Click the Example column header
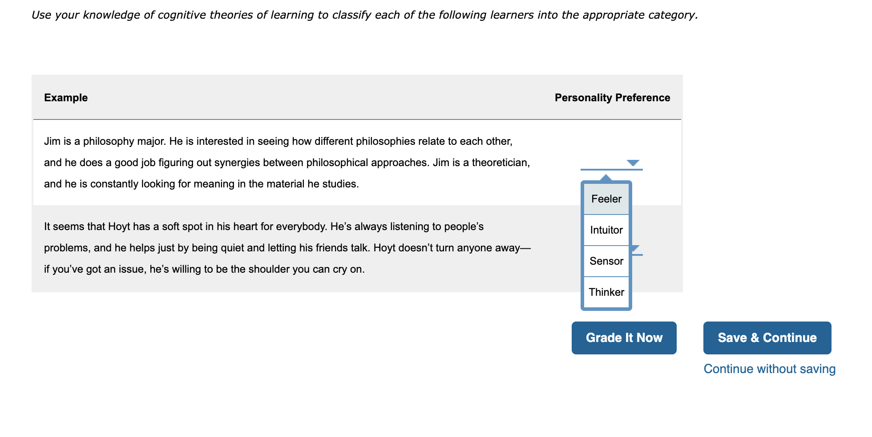The height and width of the screenshot is (437, 872). point(65,97)
